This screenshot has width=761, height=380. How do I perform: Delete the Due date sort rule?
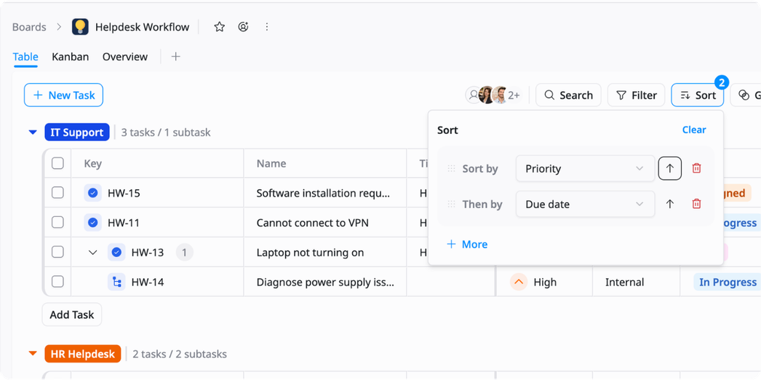coord(696,205)
